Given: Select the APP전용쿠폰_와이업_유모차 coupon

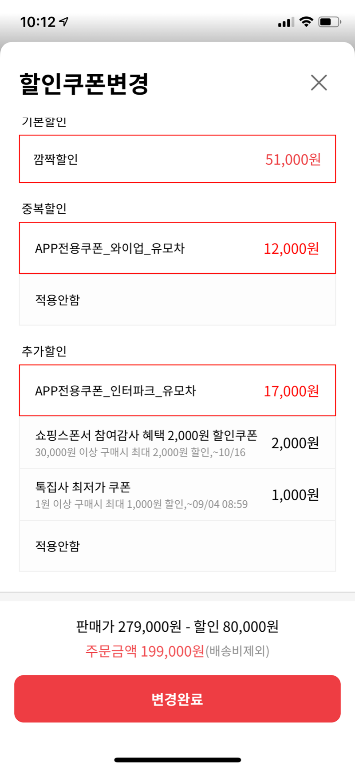Looking at the screenshot, I should coord(177,248).
